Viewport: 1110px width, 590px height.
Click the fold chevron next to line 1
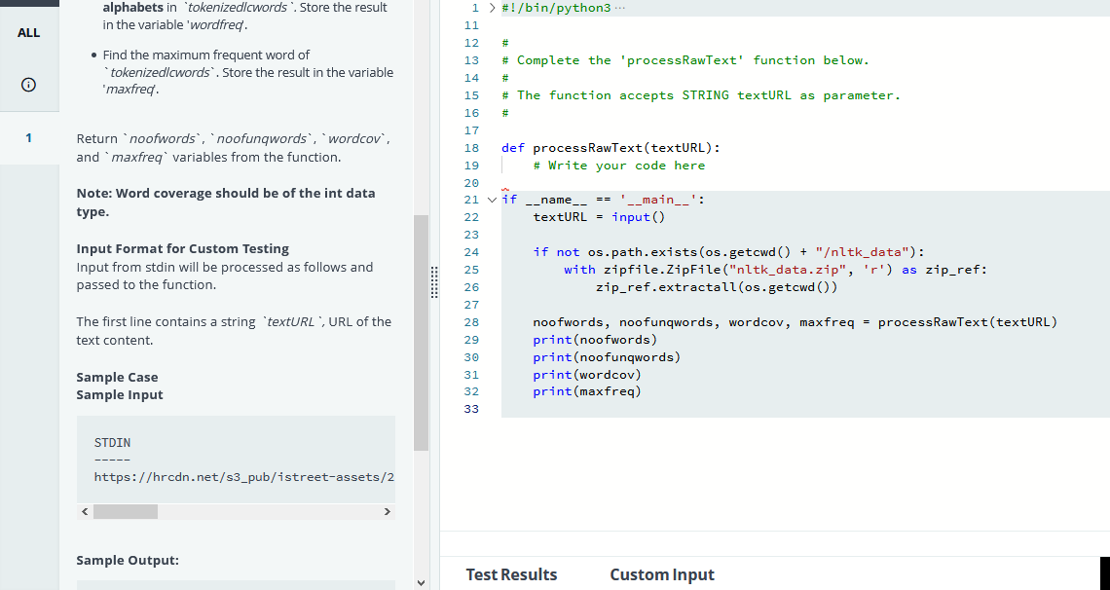(x=491, y=8)
